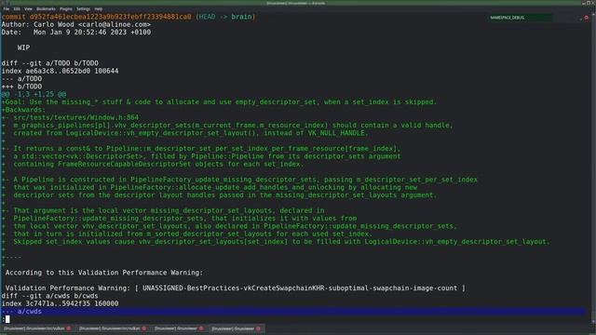Close the first terminal tab
The image size is (596, 335).
69,328
